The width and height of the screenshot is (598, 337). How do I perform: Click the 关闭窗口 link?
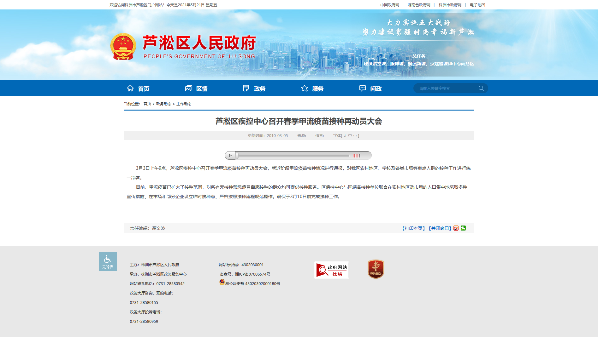440,228
